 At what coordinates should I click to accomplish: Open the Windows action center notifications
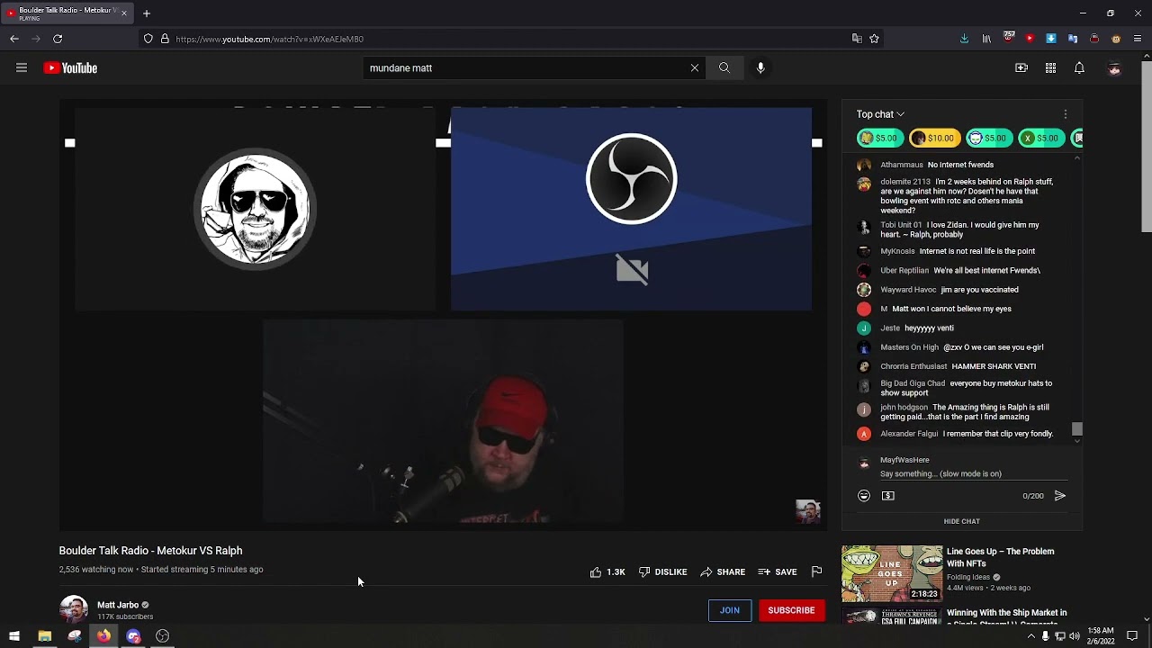click(x=1132, y=636)
